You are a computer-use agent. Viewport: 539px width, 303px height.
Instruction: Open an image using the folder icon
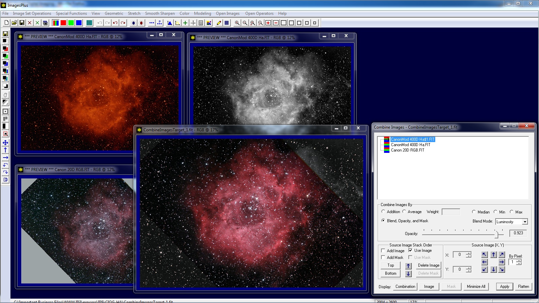pyautogui.click(x=14, y=23)
